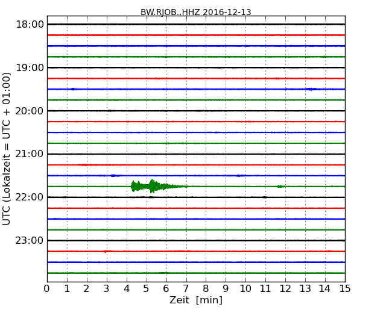Image resolution: width=392 pixels, height=313 pixels.
Task: Click x-axis tick label 2
Action: 86,289
